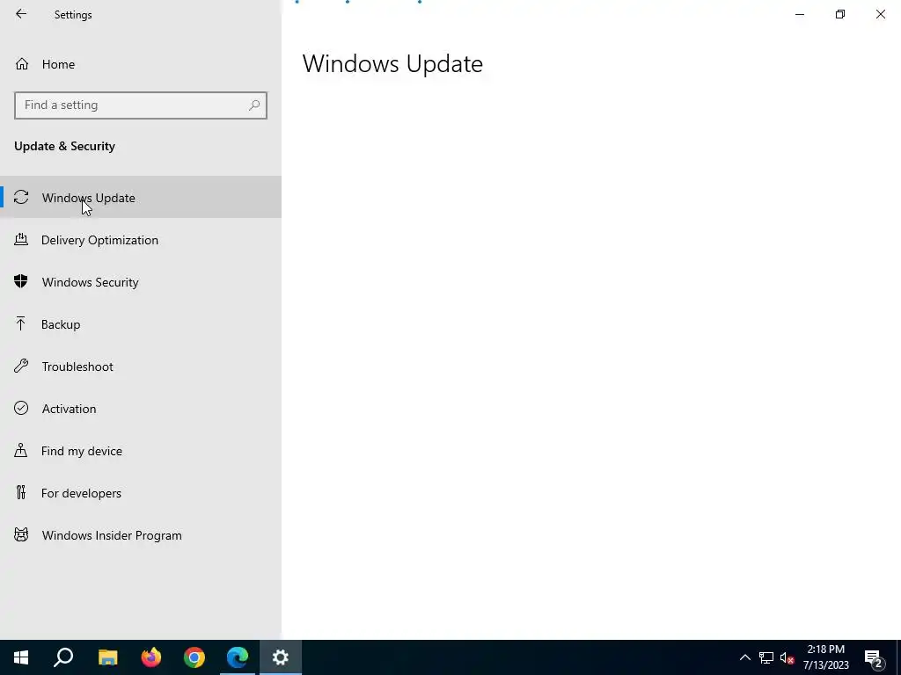The height and width of the screenshot is (675, 901).
Task: Click the Find my device icon
Action: click(x=21, y=450)
